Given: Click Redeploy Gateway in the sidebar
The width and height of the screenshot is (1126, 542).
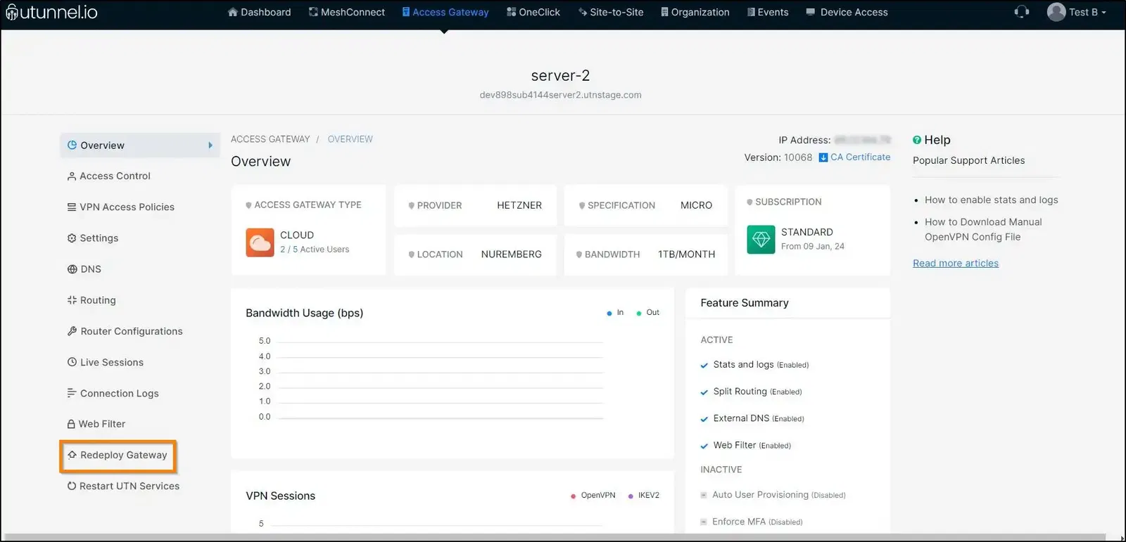Looking at the screenshot, I should point(118,456).
